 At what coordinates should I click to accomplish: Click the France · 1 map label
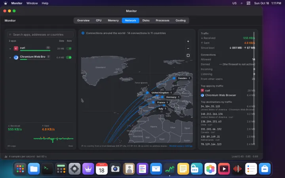pos(163,102)
